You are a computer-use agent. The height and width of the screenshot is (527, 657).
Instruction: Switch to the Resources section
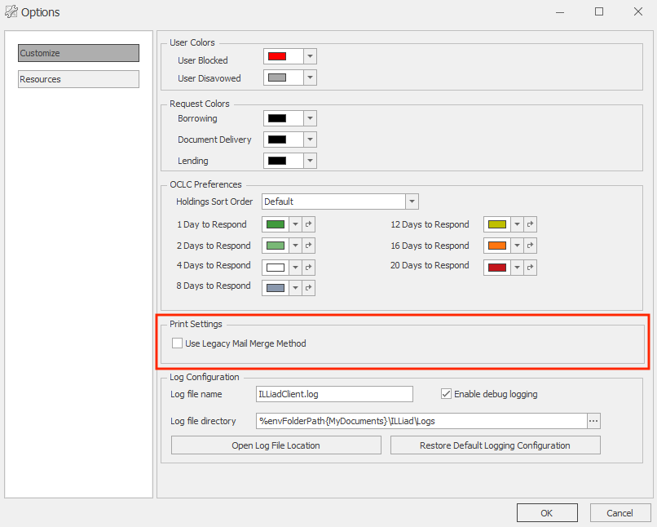coord(77,79)
